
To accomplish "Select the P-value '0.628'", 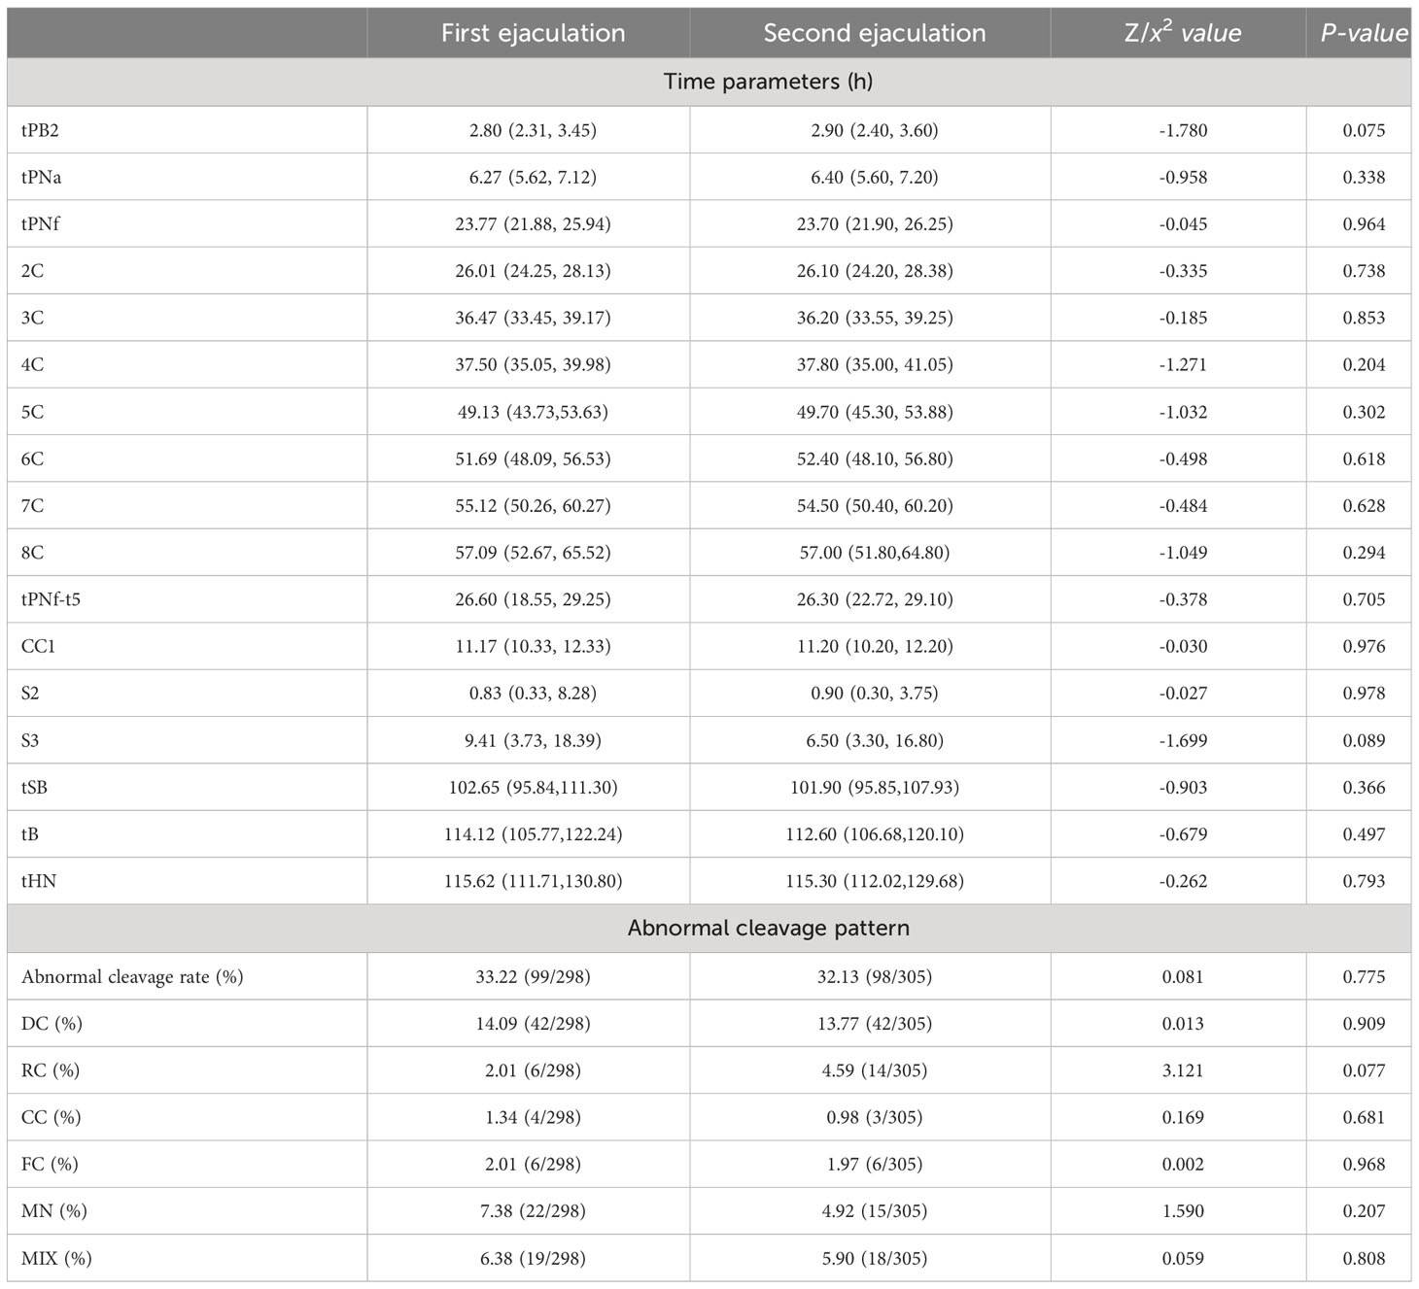I will pos(1364,506).
